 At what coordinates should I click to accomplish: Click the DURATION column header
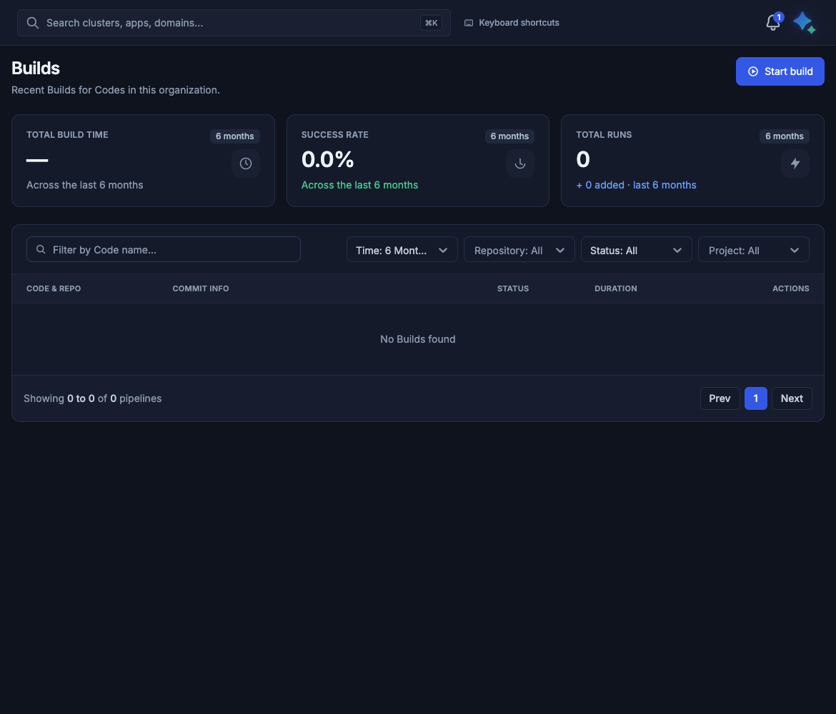click(616, 288)
